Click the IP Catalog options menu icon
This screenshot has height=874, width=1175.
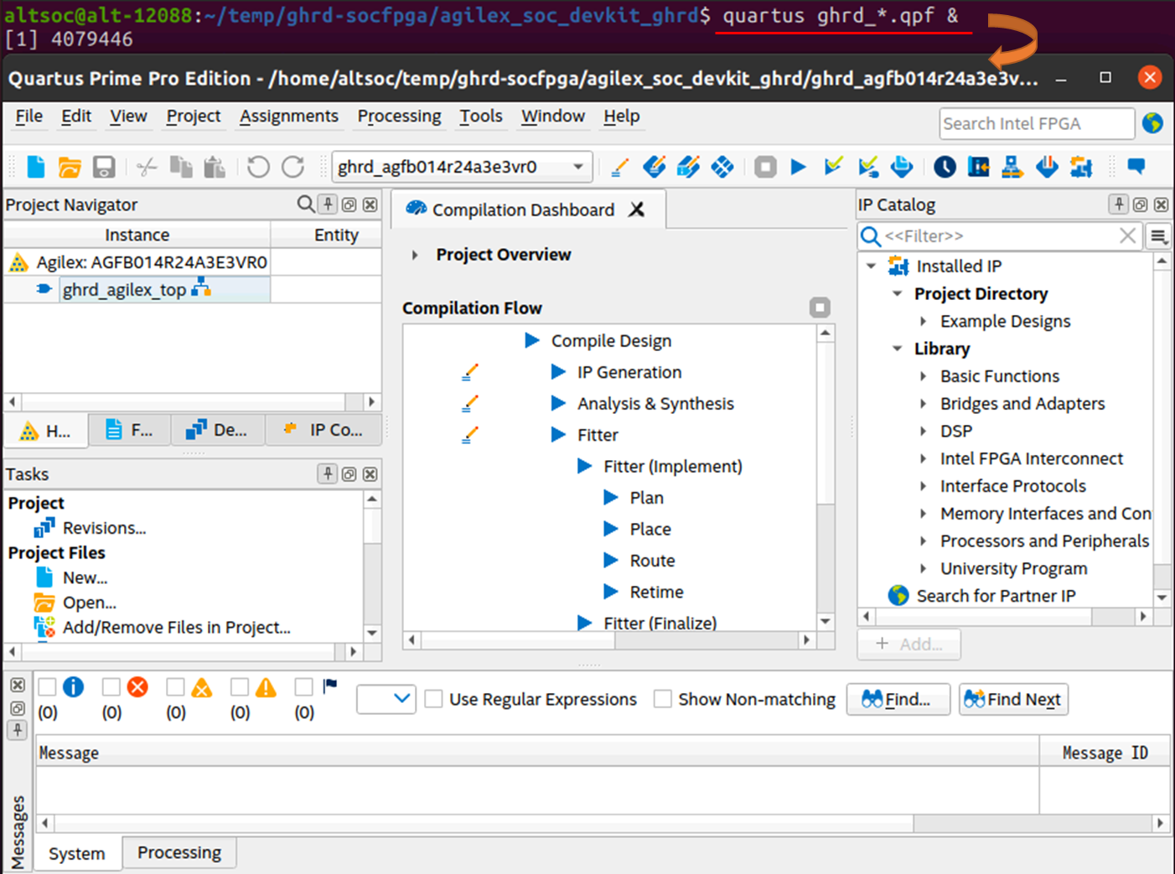click(1159, 236)
